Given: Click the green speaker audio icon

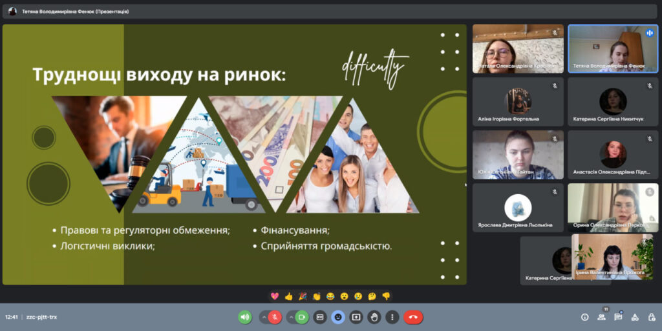Looking at the screenshot, I should tap(244, 317).
